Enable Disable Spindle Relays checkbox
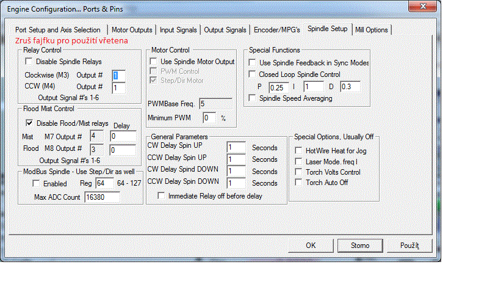This screenshot has width=498, height=281. pos(29,62)
